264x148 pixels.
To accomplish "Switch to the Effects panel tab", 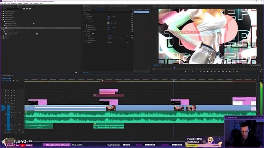I will tap(19, 6).
